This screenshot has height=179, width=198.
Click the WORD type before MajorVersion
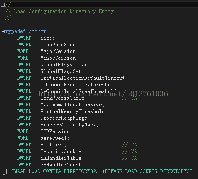(23, 51)
